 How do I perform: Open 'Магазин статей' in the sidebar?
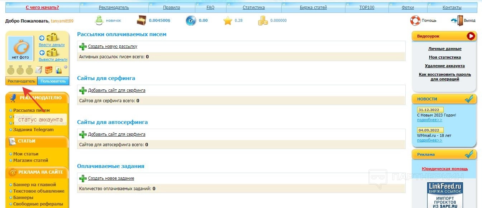point(31,160)
